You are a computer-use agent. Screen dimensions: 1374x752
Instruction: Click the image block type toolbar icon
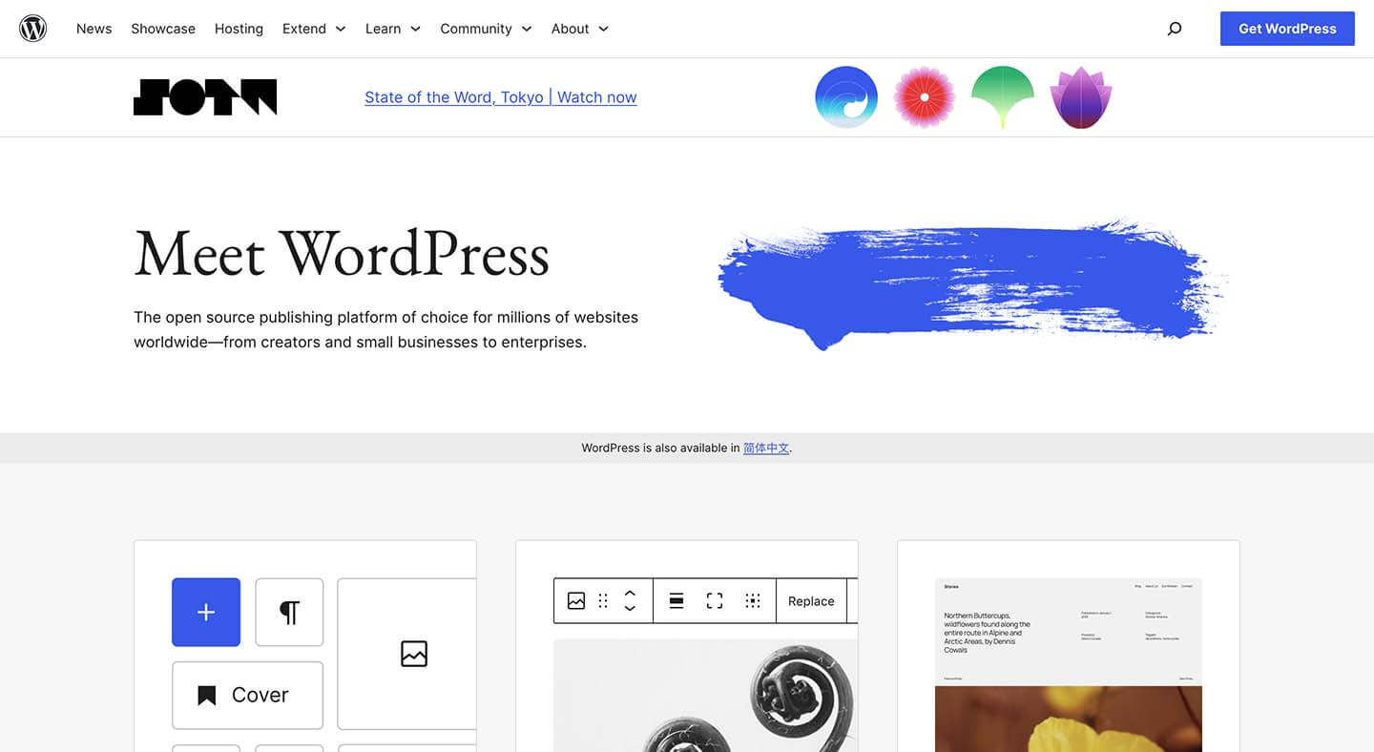point(576,601)
